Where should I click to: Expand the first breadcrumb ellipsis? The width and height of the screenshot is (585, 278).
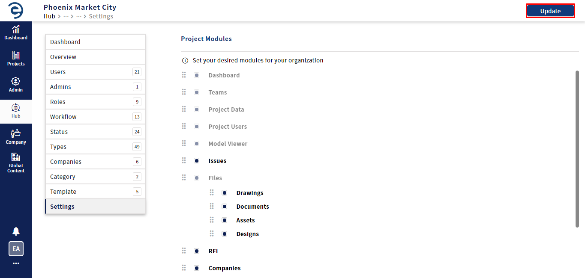[66, 16]
